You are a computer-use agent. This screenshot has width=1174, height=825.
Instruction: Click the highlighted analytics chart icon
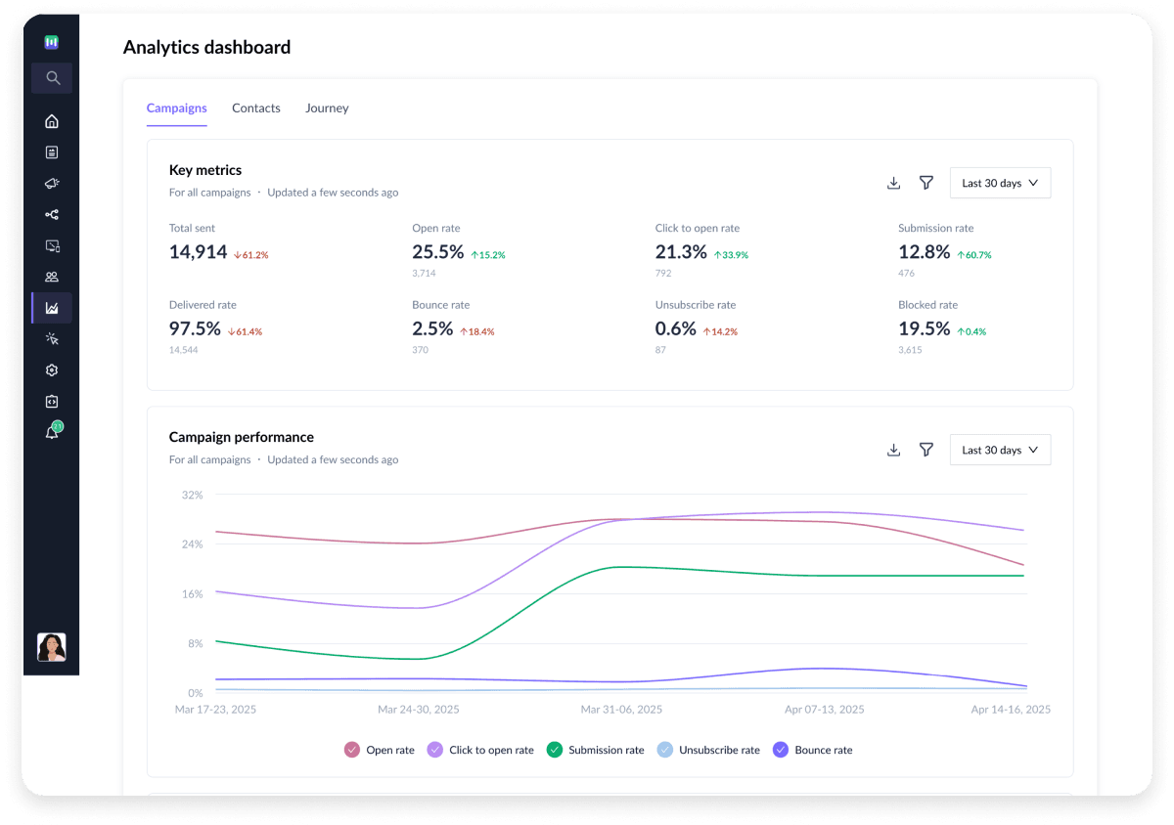[x=51, y=308]
